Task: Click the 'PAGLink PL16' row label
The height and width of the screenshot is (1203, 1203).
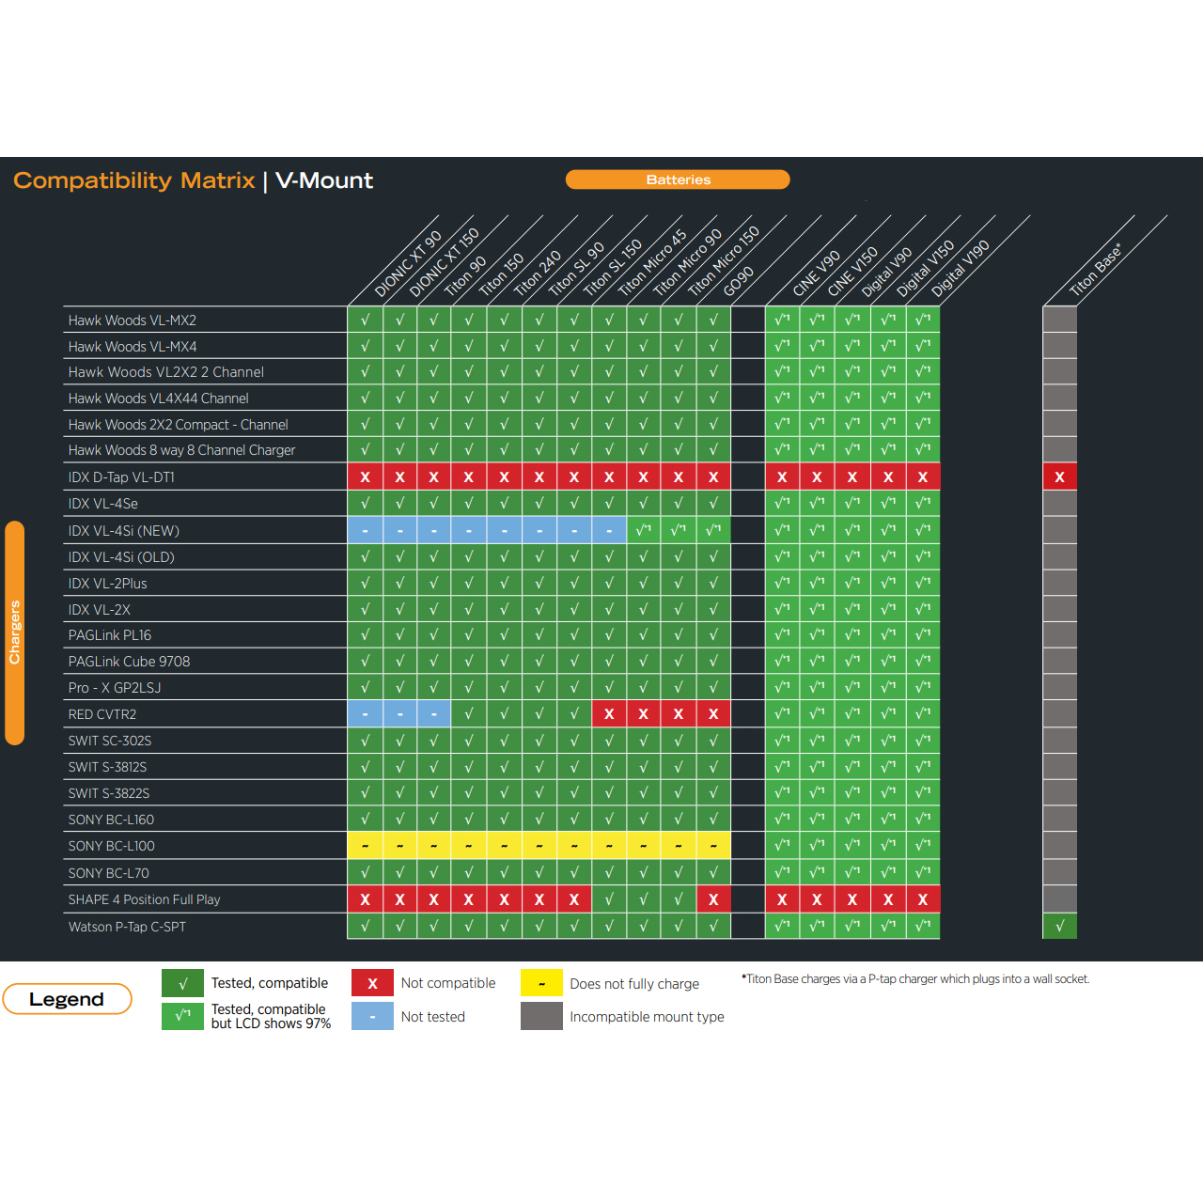Action: click(x=110, y=635)
